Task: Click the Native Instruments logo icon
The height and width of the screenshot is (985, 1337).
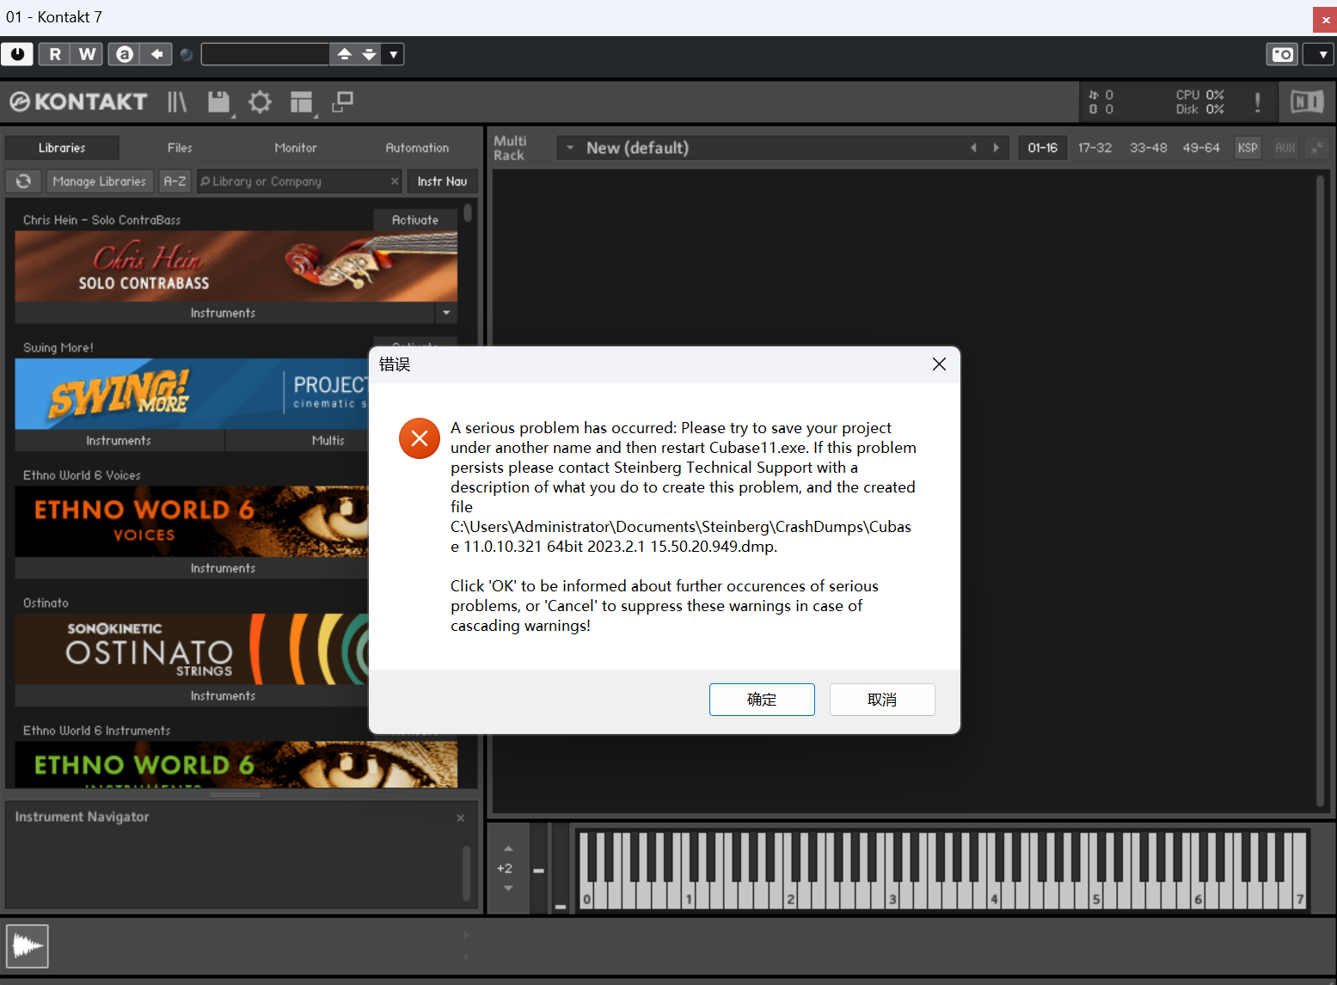Action: (x=1306, y=101)
